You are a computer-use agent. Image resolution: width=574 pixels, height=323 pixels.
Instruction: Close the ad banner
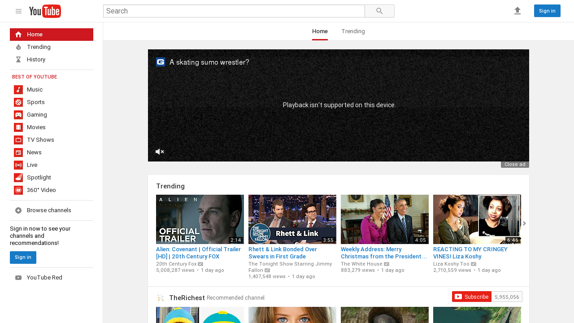(515, 165)
